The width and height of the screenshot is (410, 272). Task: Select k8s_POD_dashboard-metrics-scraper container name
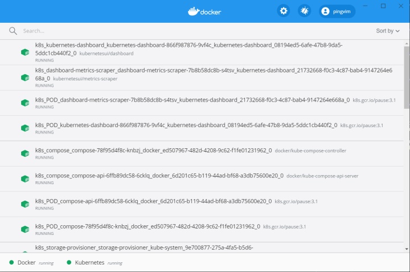(192, 100)
